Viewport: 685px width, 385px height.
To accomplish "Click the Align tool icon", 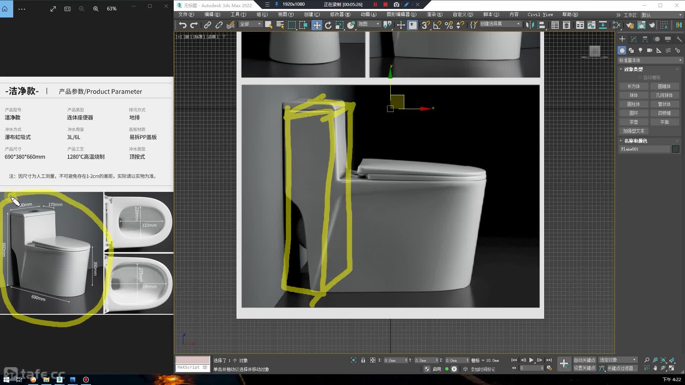I will point(542,25).
